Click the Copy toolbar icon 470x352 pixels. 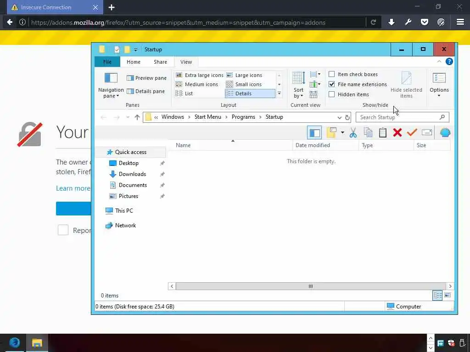point(368,132)
